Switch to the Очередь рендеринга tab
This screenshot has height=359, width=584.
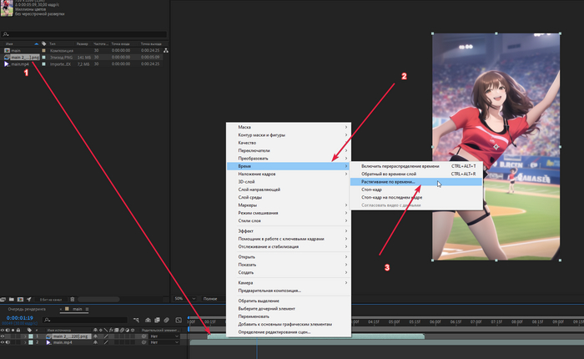[x=28, y=308]
